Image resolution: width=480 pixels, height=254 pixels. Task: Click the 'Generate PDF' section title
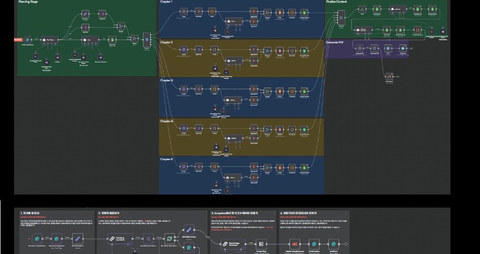coord(335,43)
